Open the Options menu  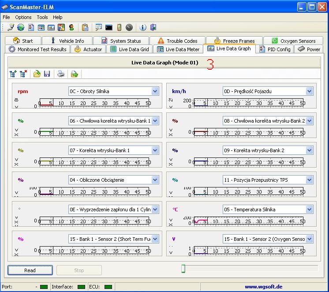23,17
